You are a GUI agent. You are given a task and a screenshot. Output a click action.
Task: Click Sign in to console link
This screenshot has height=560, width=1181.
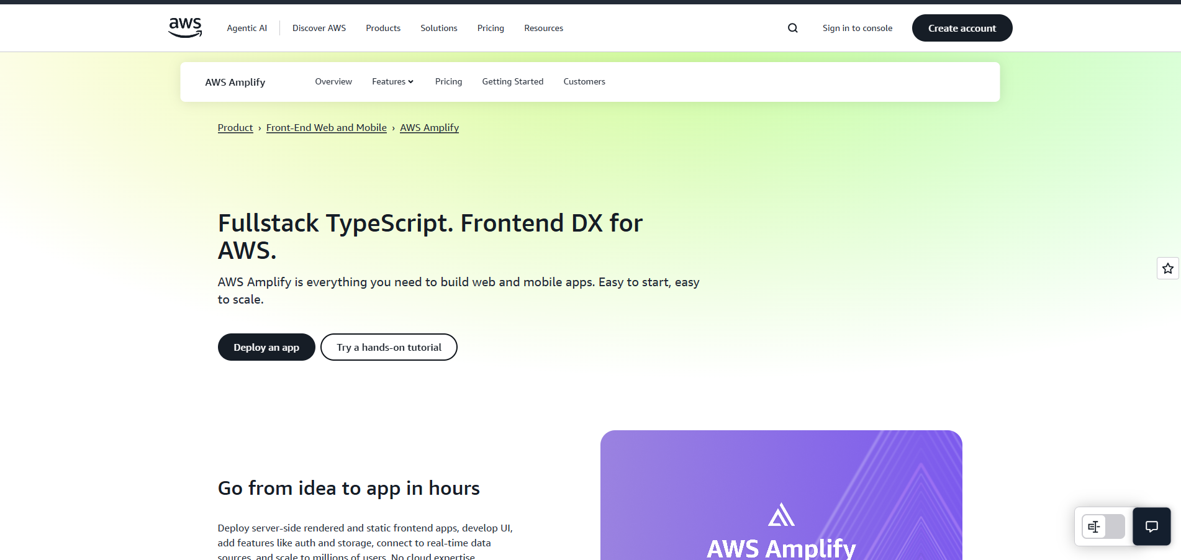[x=857, y=28]
